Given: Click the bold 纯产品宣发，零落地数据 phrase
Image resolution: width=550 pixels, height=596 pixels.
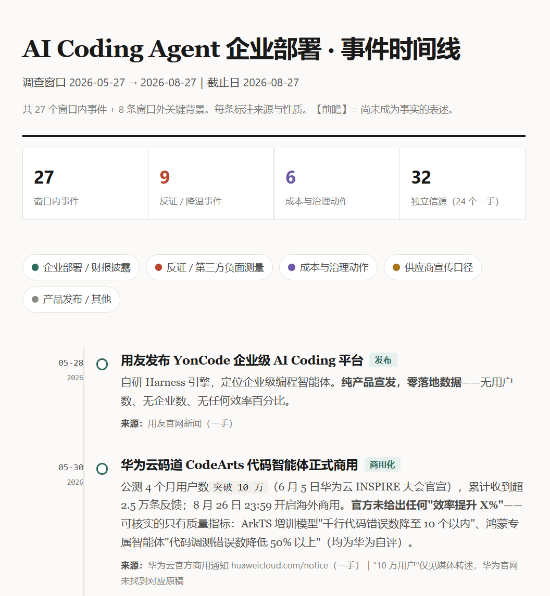Looking at the screenshot, I should (401, 382).
